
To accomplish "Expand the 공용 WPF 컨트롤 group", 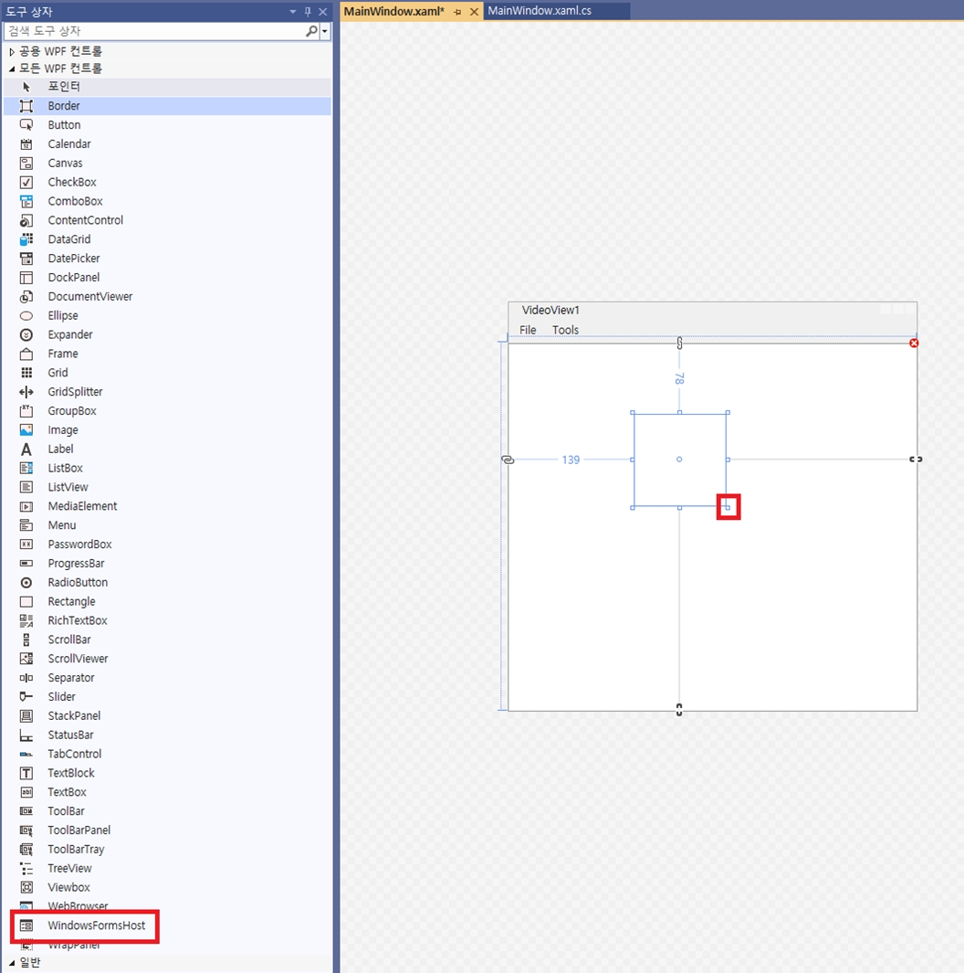I will click(x=11, y=51).
